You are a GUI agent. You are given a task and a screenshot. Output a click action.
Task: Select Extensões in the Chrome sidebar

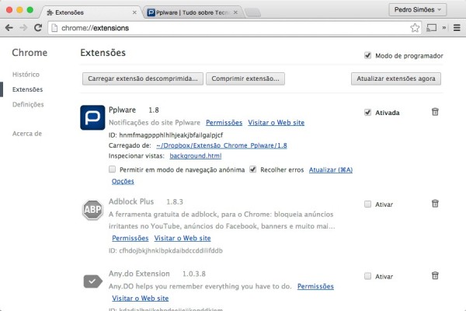[28, 89]
